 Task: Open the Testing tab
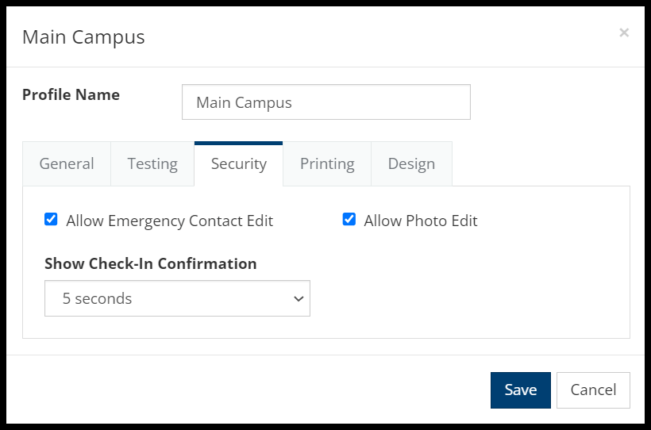coord(152,163)
